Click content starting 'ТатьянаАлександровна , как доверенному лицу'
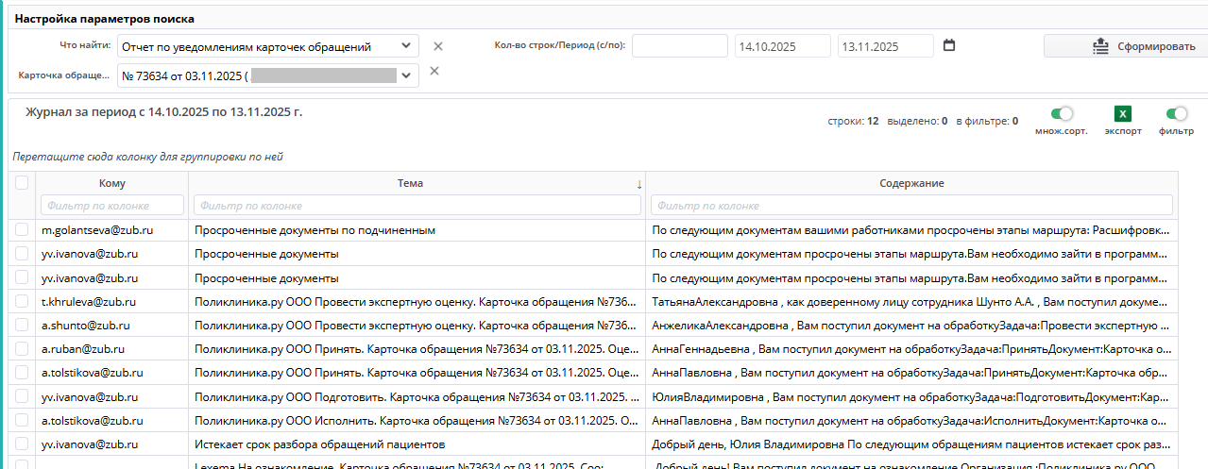The height and width of the screenshot is (469, 1208). [x=912, y=301]
